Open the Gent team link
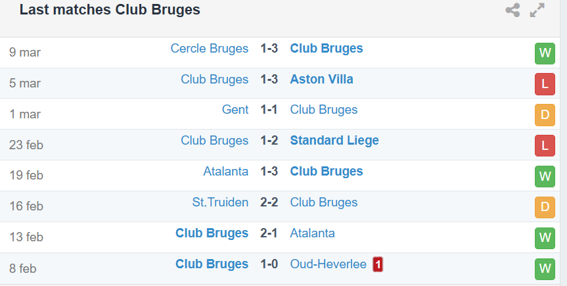 (235, 110)
